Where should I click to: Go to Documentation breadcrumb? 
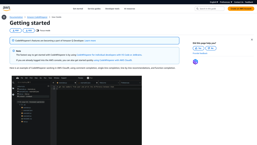[x=16, y=17]
